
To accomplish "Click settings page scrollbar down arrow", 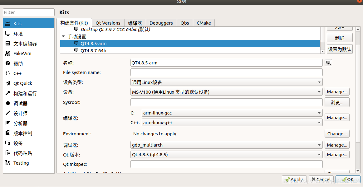I will (x=358, y=171).
